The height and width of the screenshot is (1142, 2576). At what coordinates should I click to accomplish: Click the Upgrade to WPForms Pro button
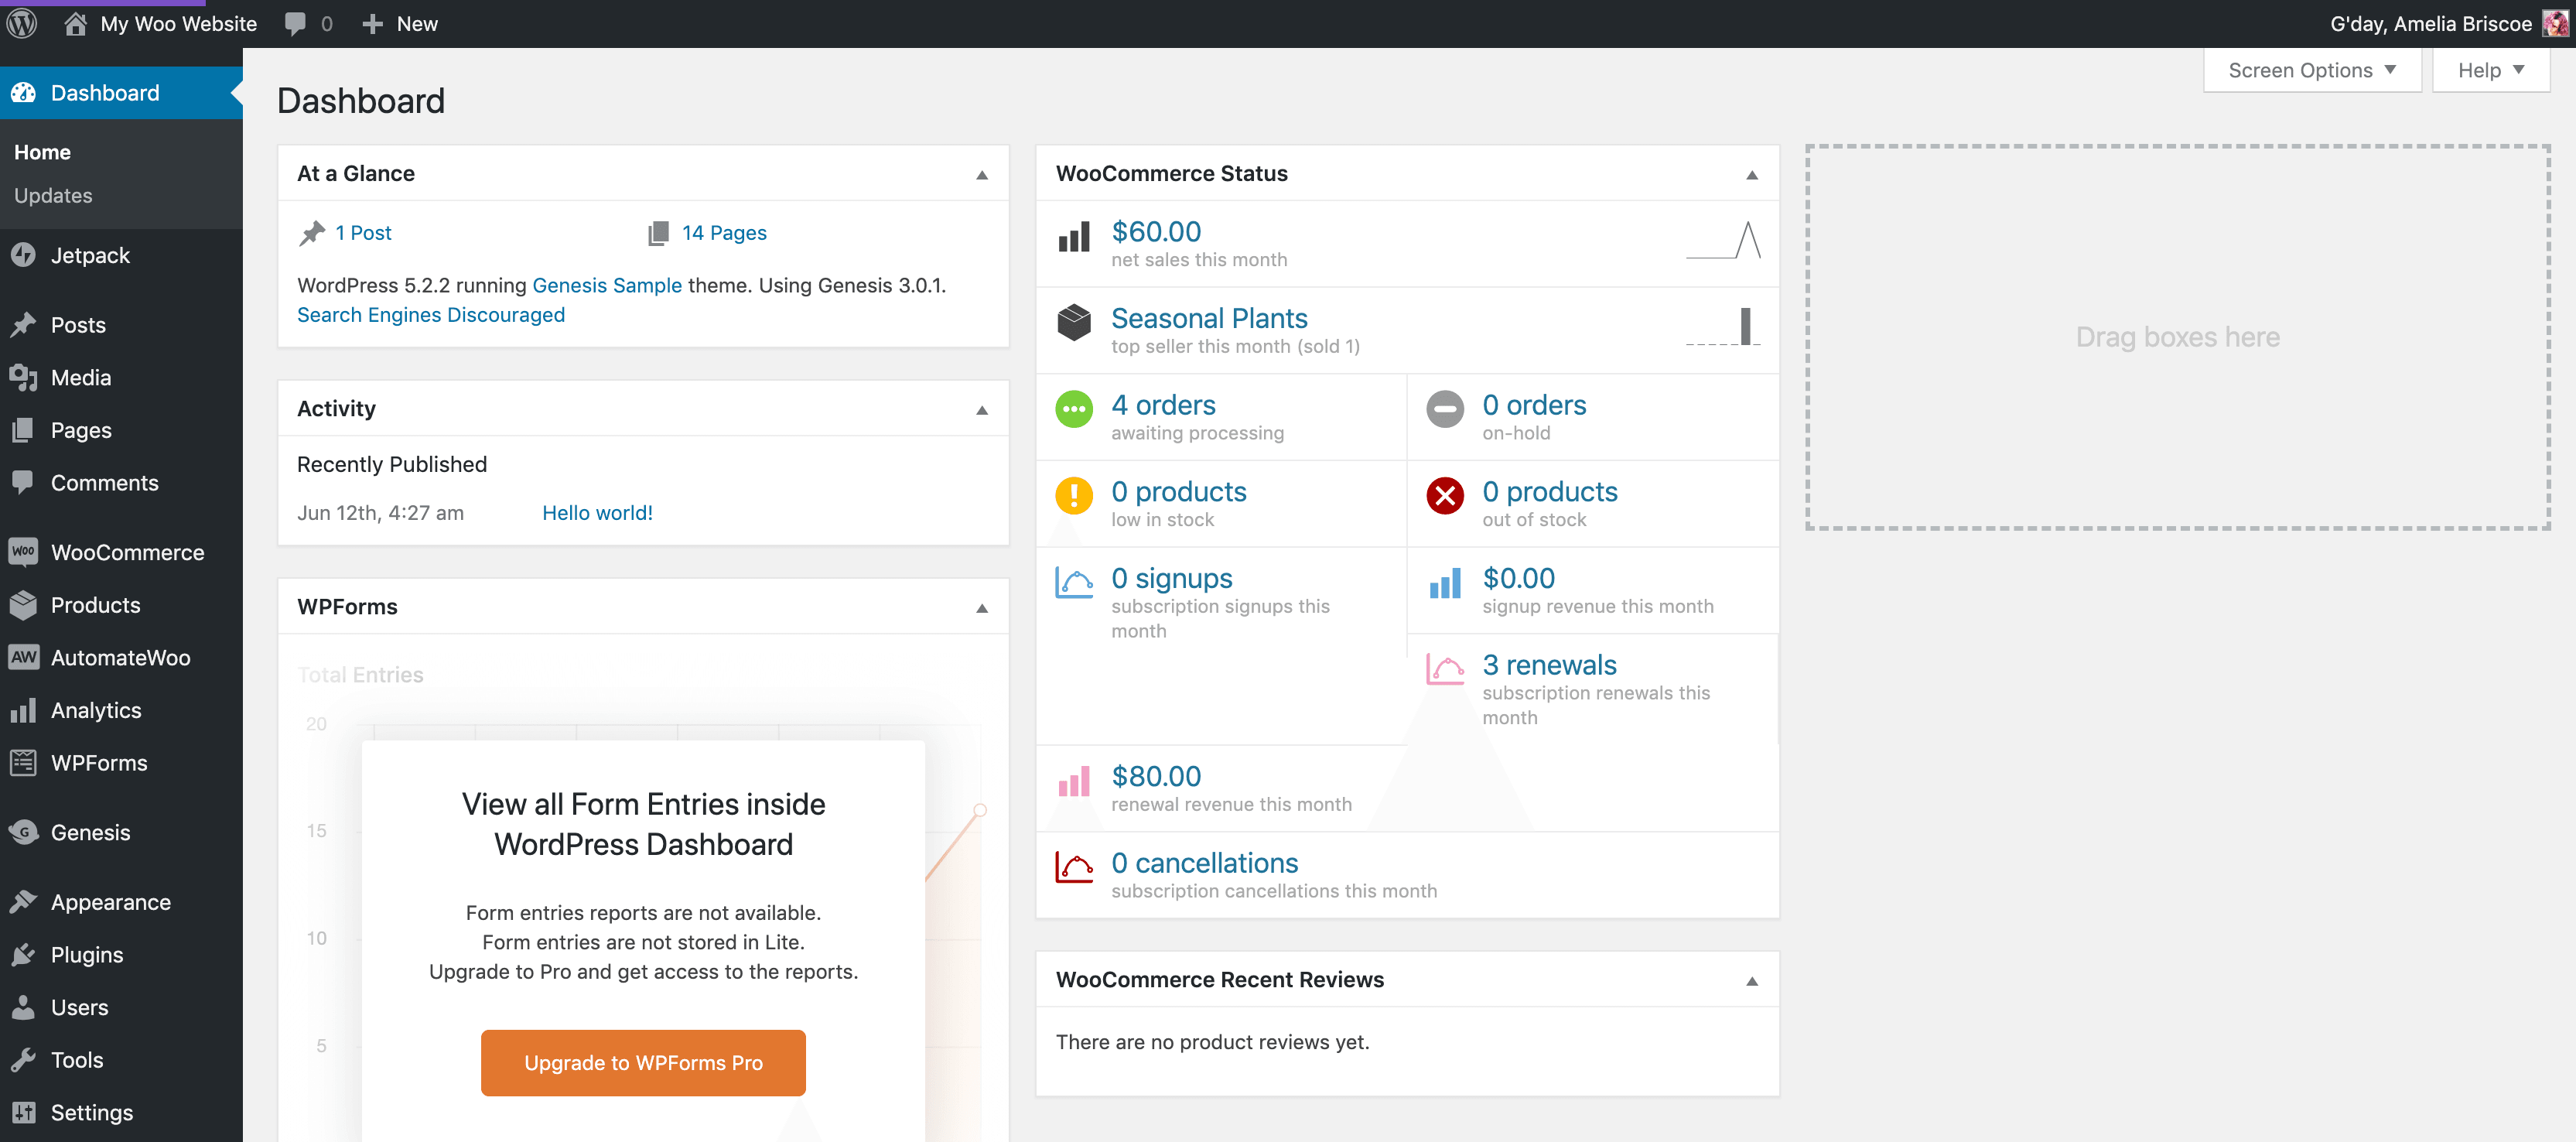[643, 1062]
